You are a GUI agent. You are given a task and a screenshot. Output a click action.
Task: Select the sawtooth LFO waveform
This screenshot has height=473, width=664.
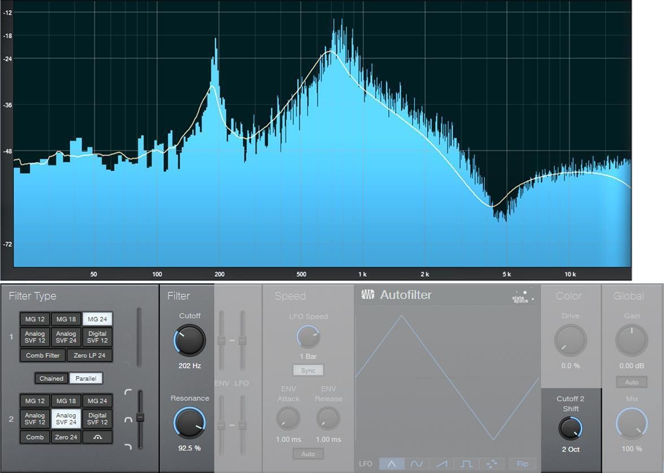click(441, 463)
